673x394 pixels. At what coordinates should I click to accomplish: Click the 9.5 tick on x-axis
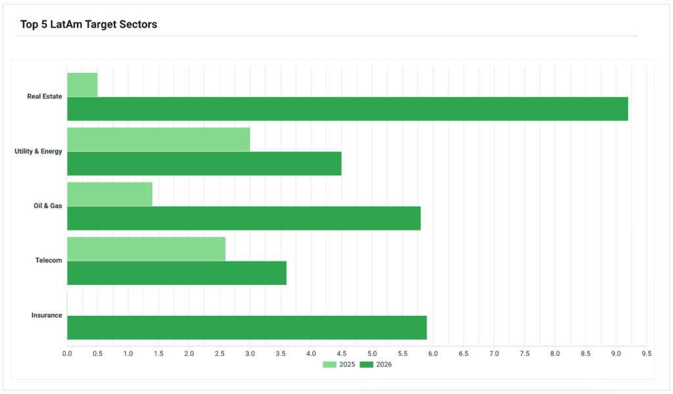click(x=647, y=354)
